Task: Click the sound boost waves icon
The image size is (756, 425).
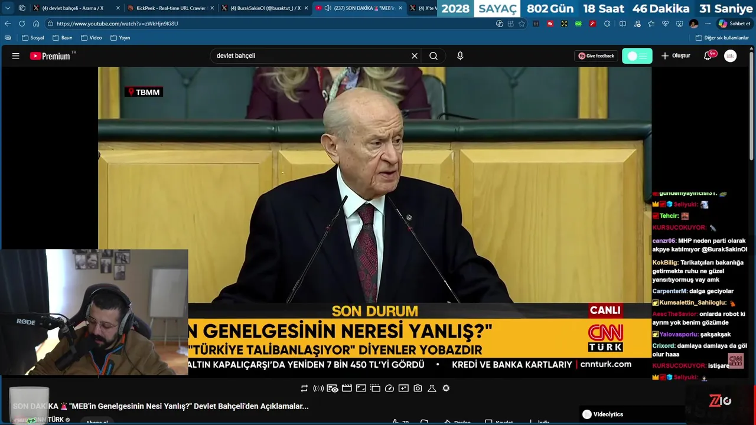Action: coord(318,388)
